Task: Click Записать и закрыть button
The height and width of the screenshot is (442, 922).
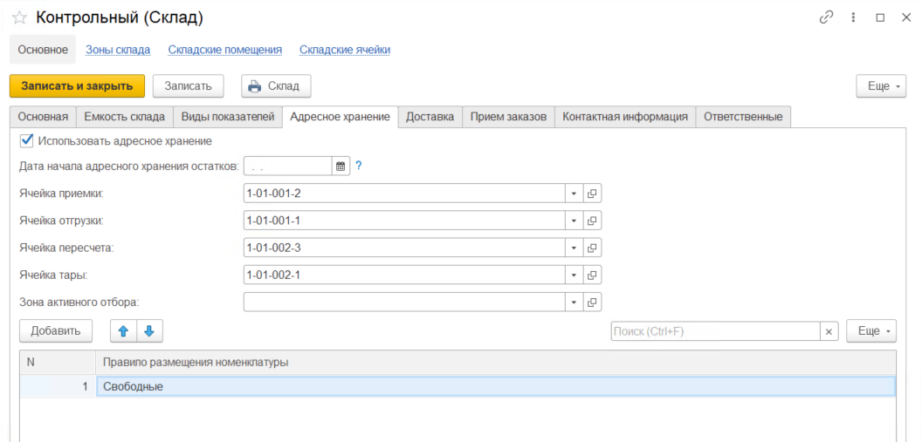Action: click(77, 86)
